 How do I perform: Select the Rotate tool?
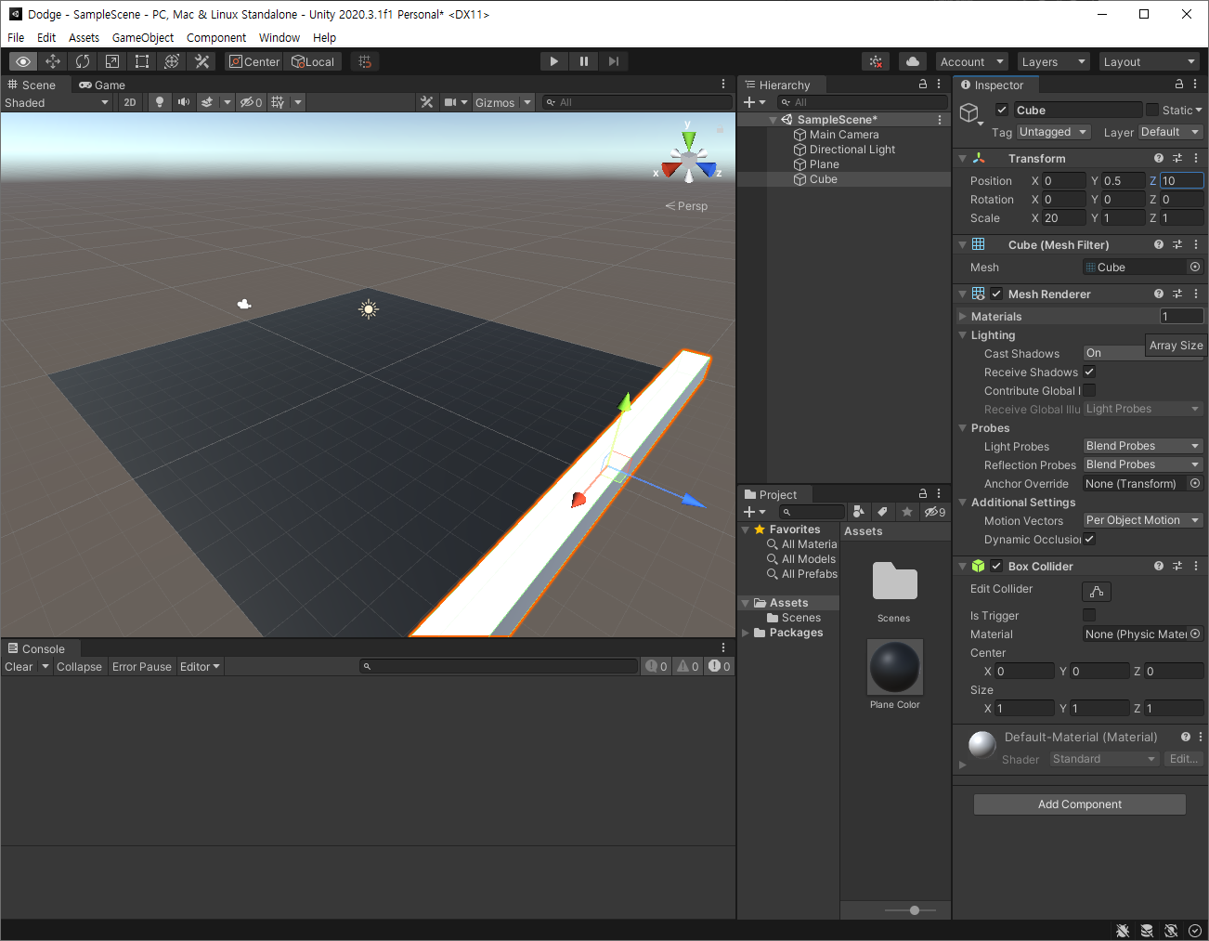[x=83, y=61]
